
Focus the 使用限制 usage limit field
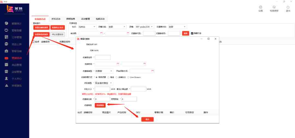coord(129,99)
